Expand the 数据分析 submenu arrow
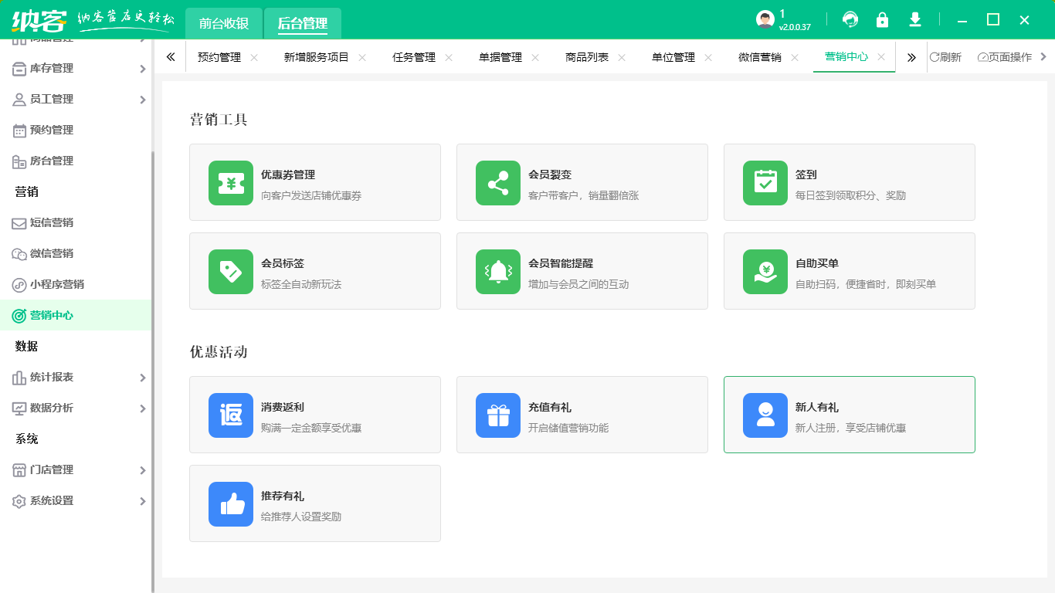1055x593 pixels. click(142, 408)
